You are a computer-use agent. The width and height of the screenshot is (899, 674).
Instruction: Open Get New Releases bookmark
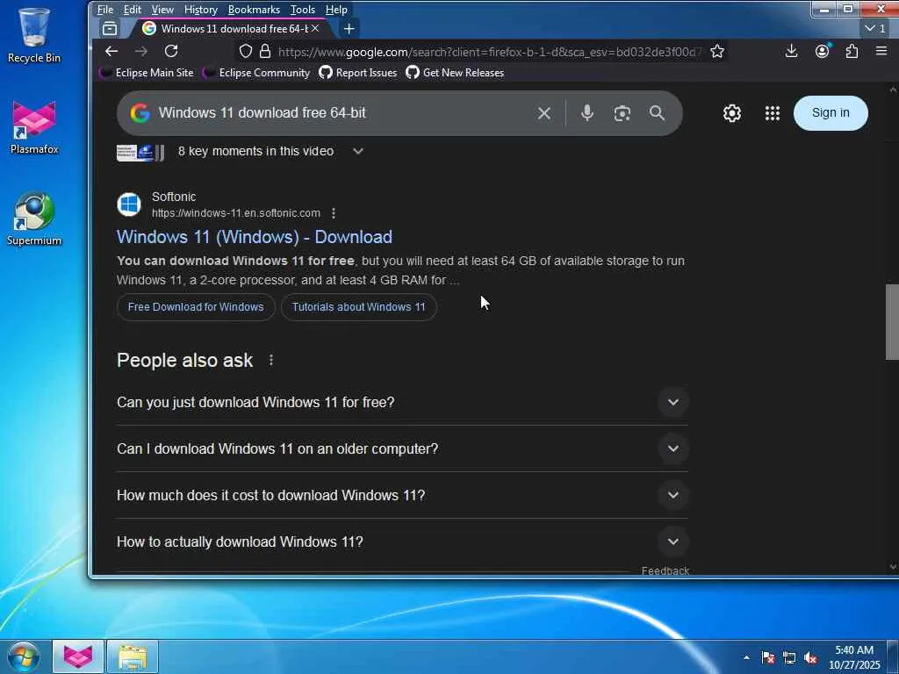point(456,73)
